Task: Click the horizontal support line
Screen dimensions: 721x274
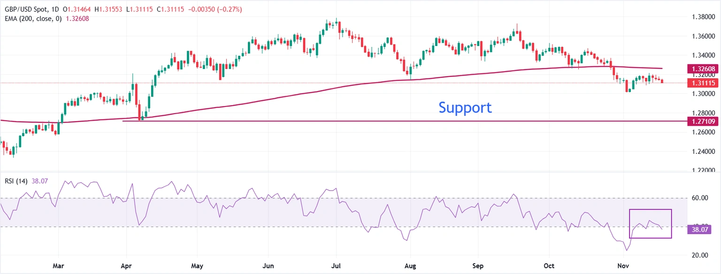Action: 329,121
